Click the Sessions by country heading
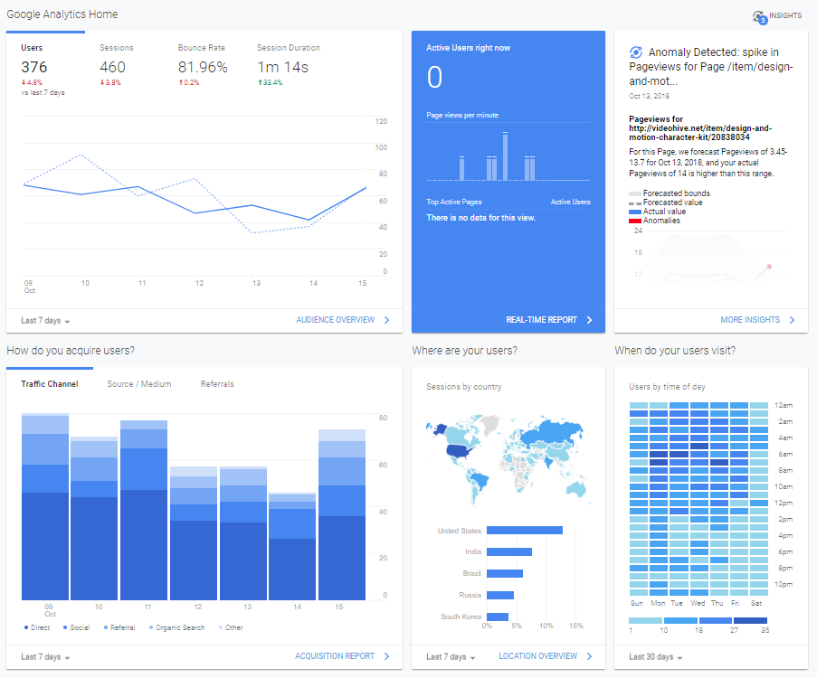The height and width of the screenshot is (678, 817). click(464, 387)
